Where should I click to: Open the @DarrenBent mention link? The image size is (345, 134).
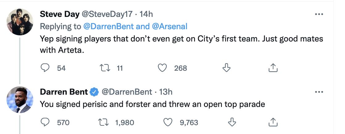point(109,26)
